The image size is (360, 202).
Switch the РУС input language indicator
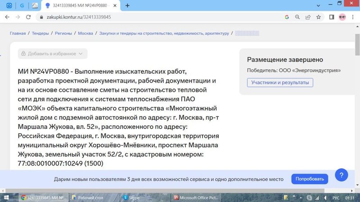tap(336, 198)
